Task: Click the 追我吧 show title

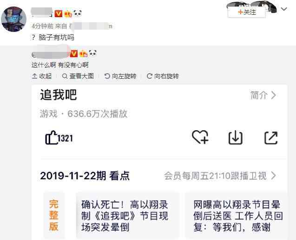Action: click(59, 95)
